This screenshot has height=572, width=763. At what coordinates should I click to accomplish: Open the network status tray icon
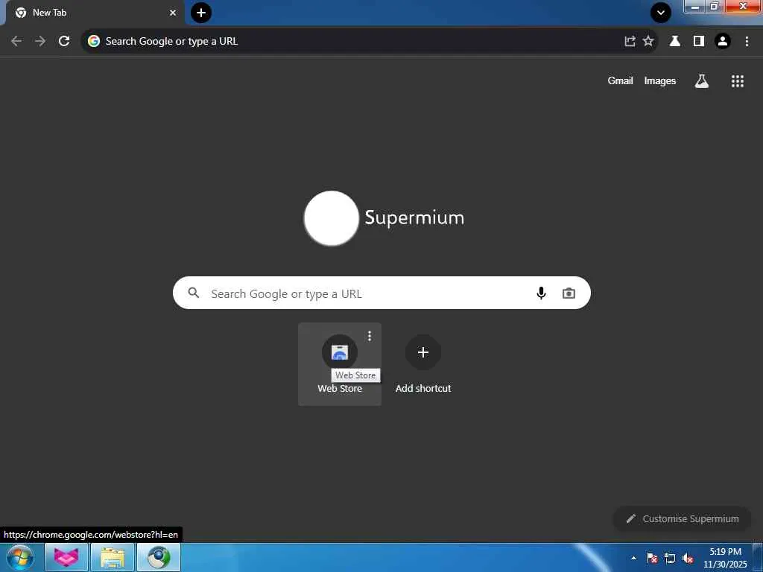tap(670, 558)
